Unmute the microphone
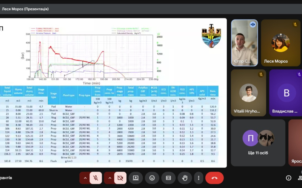The height and width of the screenshot is (188, 302). (x=96, y=178)
